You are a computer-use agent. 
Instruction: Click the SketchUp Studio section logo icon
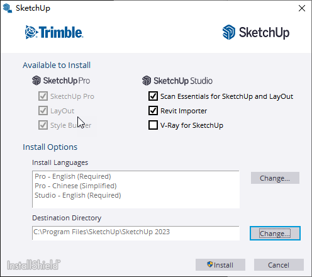147,81
